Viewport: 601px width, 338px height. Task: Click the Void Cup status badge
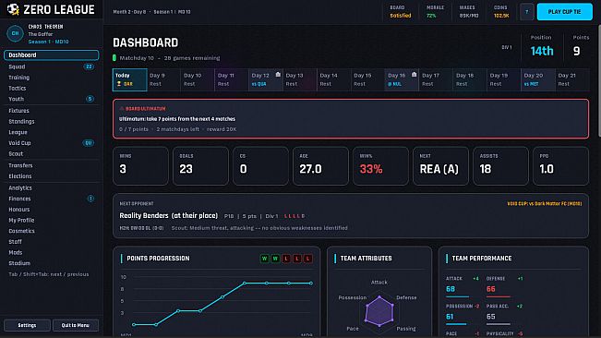click(x=88, y=143)
